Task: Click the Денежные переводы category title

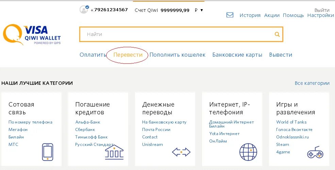Action: point(158,108)
